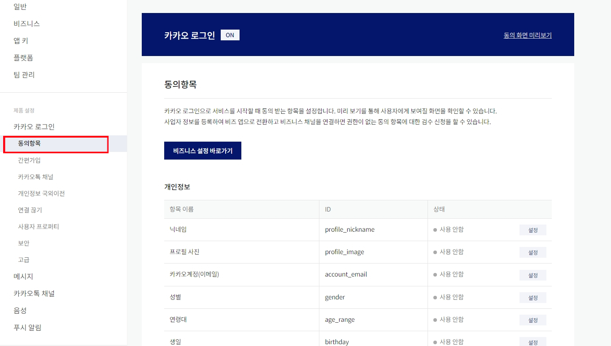The height and width of the screenshot is (346, 611).
Task: Open the 보안 submenu
Action: coord(24,243)
